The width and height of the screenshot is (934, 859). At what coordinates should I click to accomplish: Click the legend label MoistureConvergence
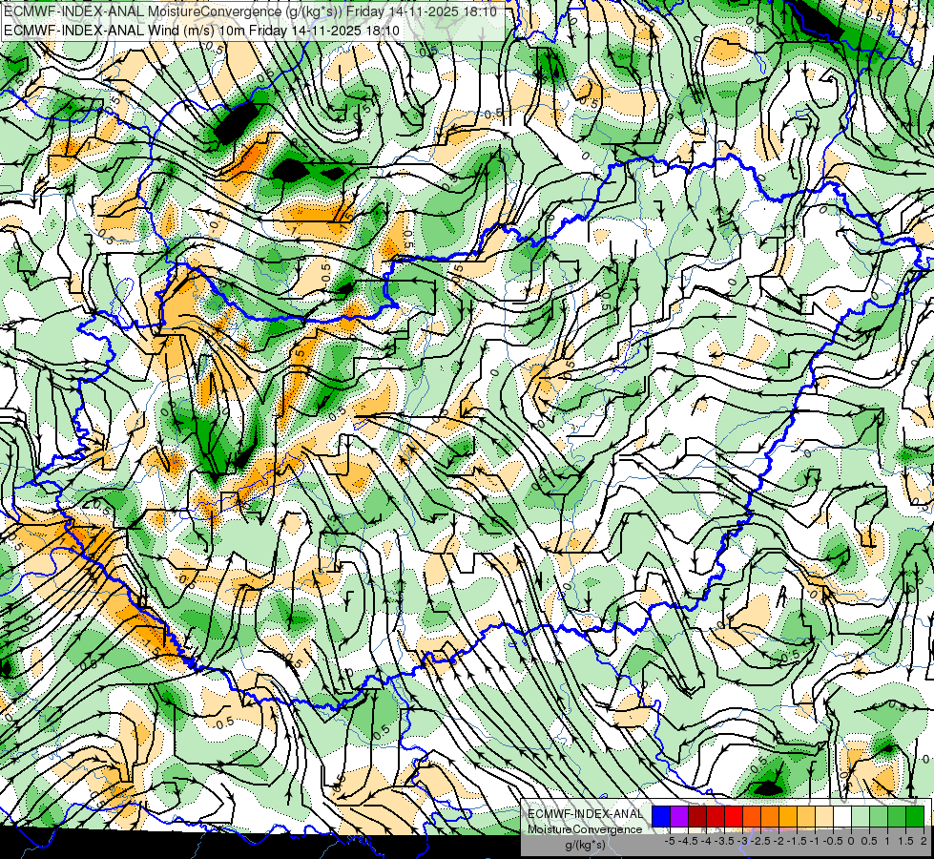[x=585, y=829]
